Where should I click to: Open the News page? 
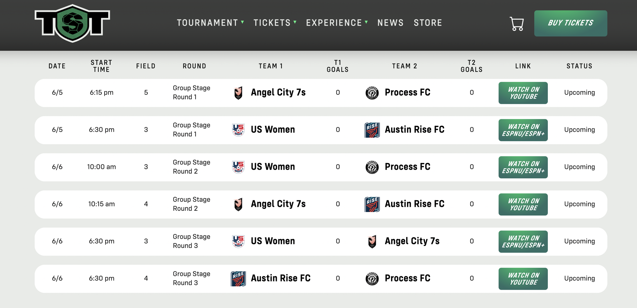[x=390, y=23]
